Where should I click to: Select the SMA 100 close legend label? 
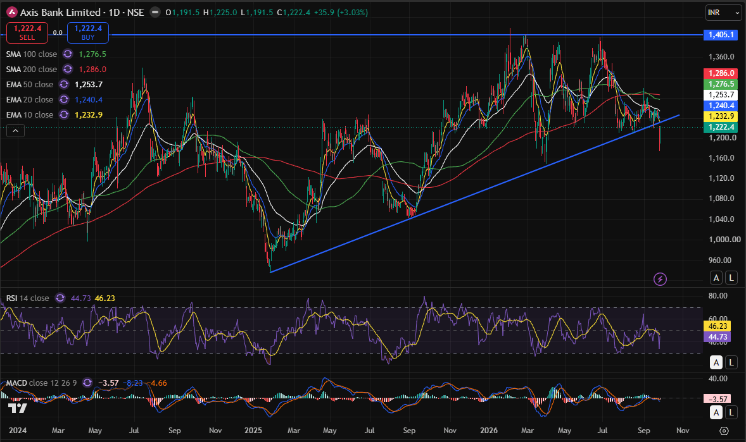coord(32,54)
